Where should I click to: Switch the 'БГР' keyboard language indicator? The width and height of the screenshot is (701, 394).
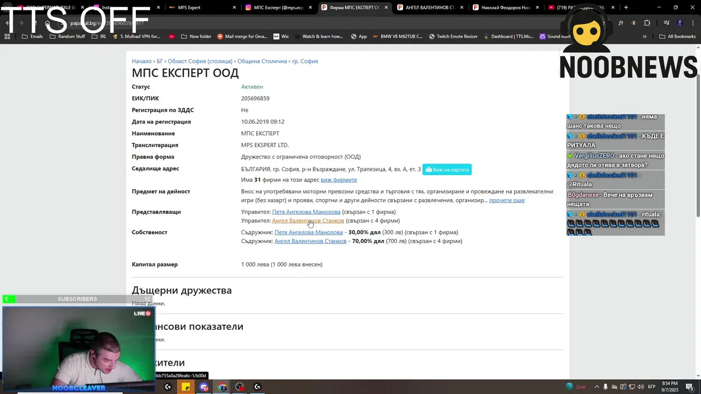click(x=652, y=387)
